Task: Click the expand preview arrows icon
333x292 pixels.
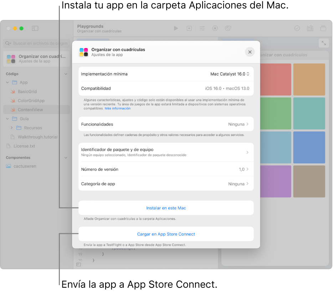Action: pos(324,43)
